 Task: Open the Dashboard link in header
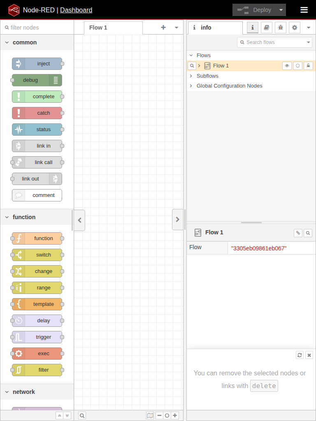click(x=76, y=10)
